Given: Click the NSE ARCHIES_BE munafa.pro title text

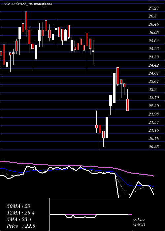Looking at the screenshot, I should point(28,4).
